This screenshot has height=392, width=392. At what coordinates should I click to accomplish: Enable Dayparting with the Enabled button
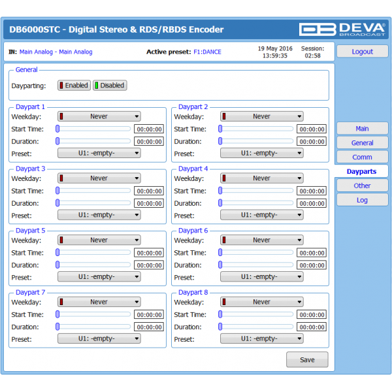coord(74,86)
